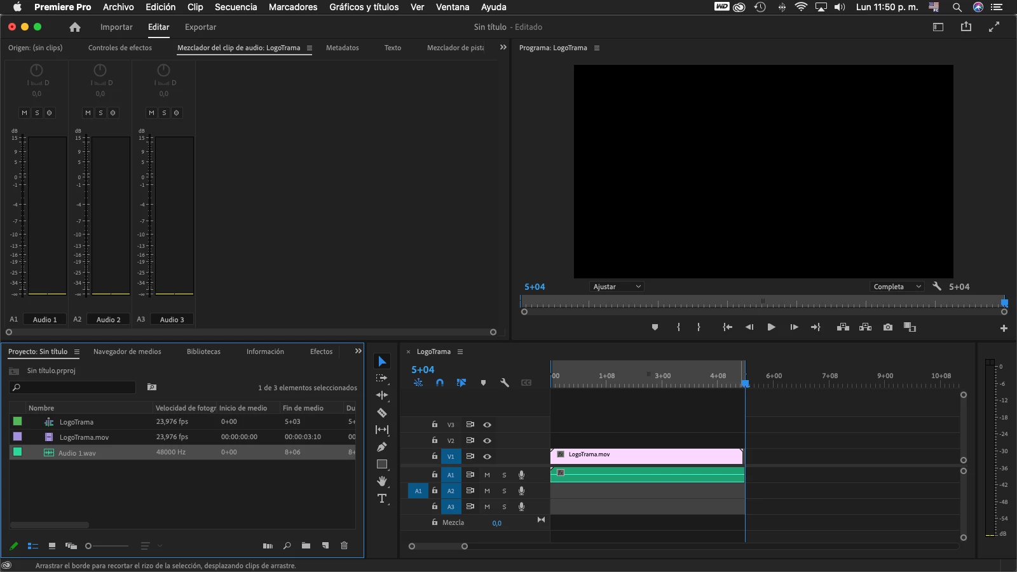Select the Slip tool
This screenshot has height=572, width=1017.
(382, 430)
